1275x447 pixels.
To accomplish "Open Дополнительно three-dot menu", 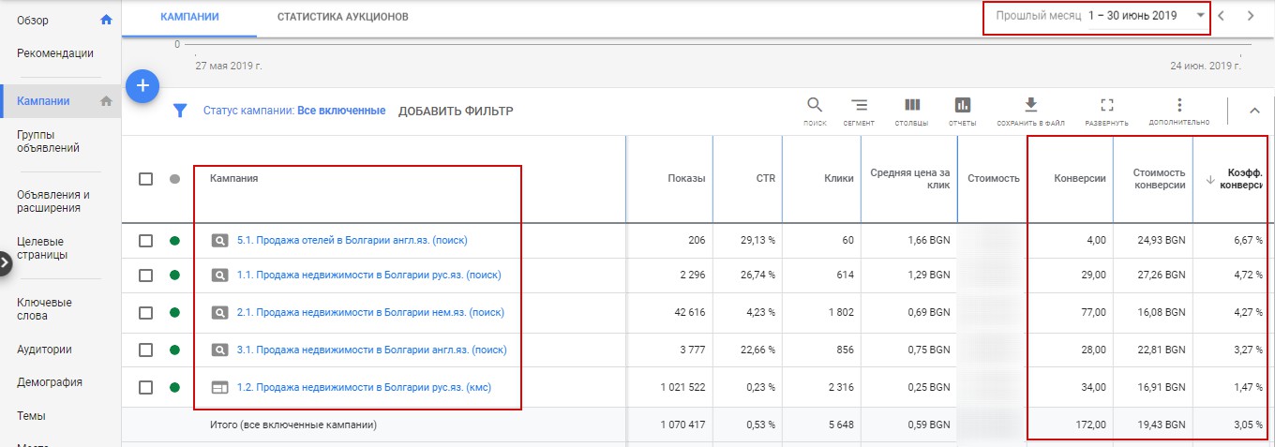I will (x=1179, y=104).
